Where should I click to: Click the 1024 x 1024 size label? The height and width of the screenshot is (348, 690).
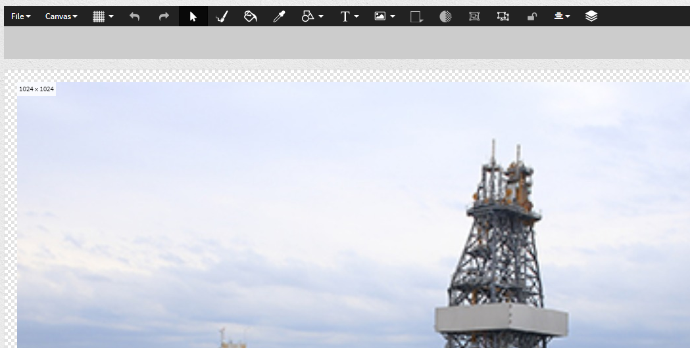point(37,89)
